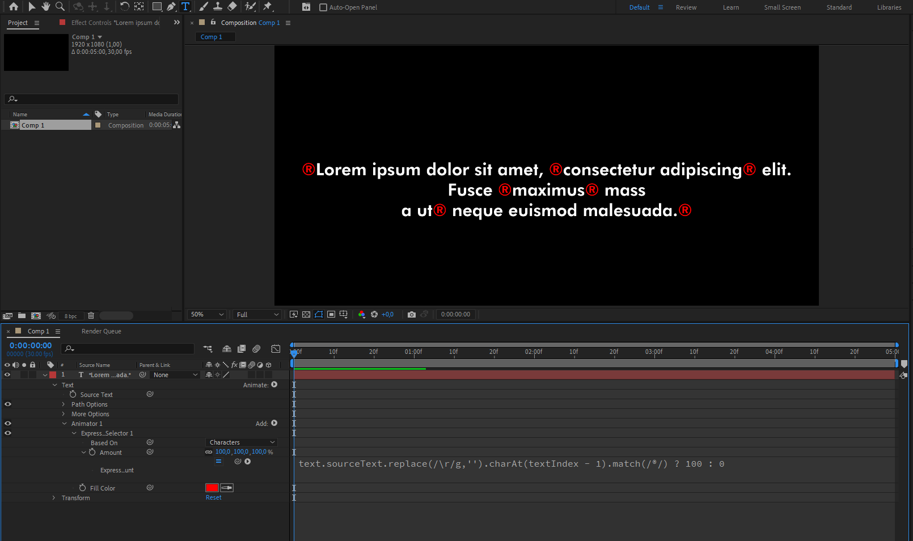Screen dimensions: 913x541
Task: Open the Graph Editor
Action: click(276, 349)
